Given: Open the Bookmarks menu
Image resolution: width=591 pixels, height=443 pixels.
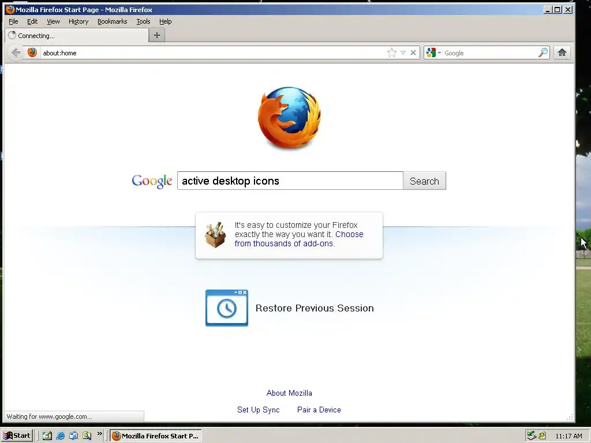Looking at the screenshot, I should pyautogui.click(x=113, y=21).
